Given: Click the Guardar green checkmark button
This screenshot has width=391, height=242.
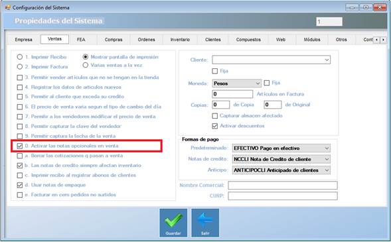Looking at the screenshot, I should pos(173,223).
